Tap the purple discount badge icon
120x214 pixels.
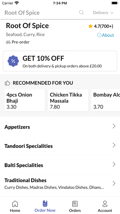13,61
